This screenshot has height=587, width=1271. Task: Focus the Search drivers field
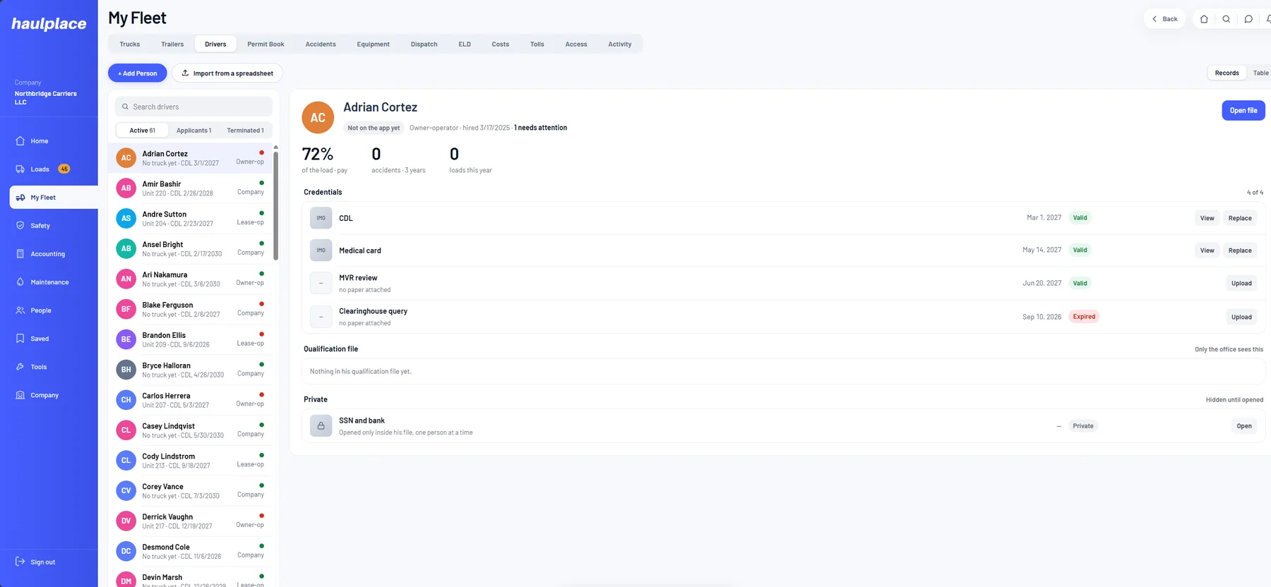click(193, 107)
